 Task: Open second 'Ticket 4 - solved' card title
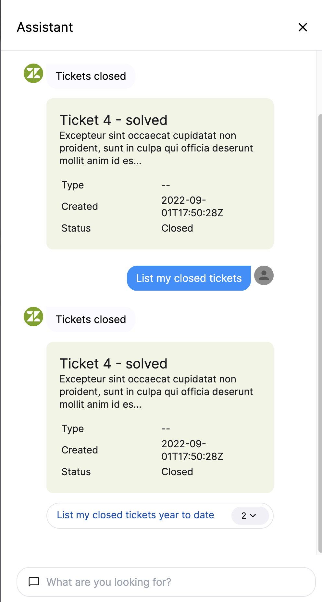(x=113, y=364)
